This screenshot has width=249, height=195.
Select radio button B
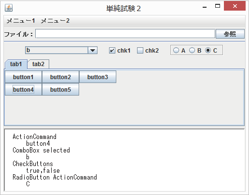click(x=192, y=50)
